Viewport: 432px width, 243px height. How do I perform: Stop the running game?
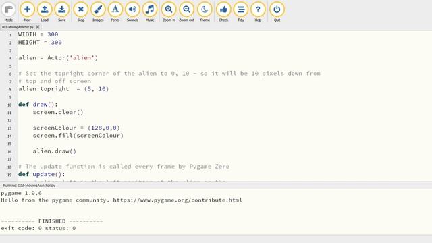(x=81, y=11)
